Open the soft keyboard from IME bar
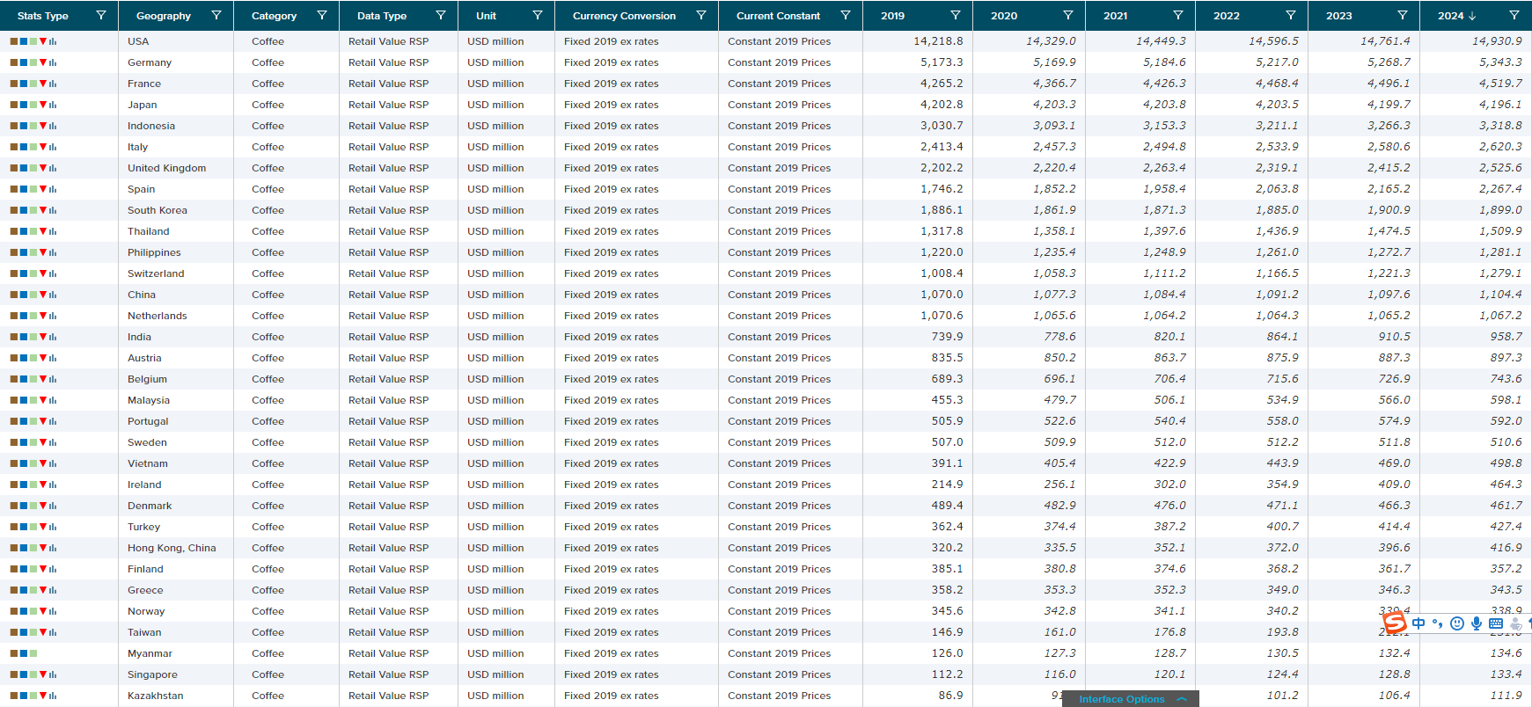 tap(1496, 623)
